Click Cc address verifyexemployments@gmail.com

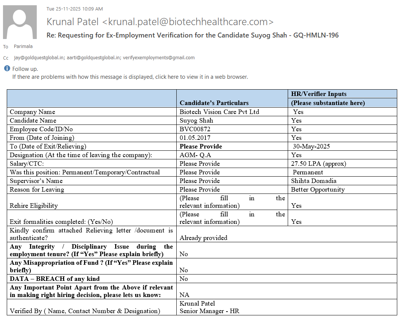coord(159,58)
